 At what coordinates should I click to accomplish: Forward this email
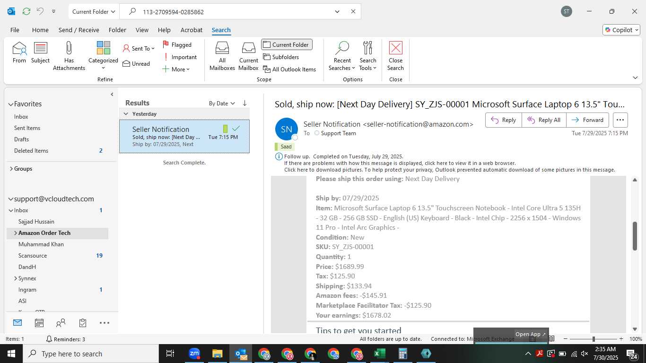click(x=587, y=120)
